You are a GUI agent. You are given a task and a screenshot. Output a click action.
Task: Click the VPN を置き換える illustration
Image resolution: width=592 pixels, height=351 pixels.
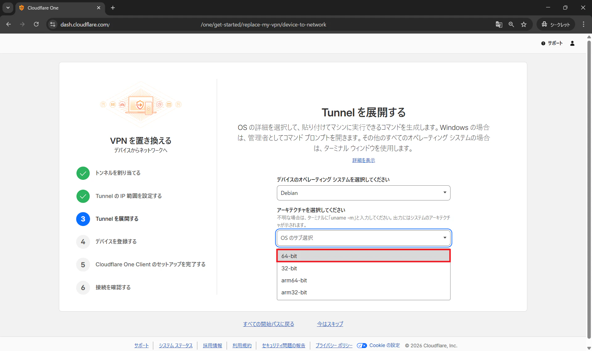(x=141, y=105)
